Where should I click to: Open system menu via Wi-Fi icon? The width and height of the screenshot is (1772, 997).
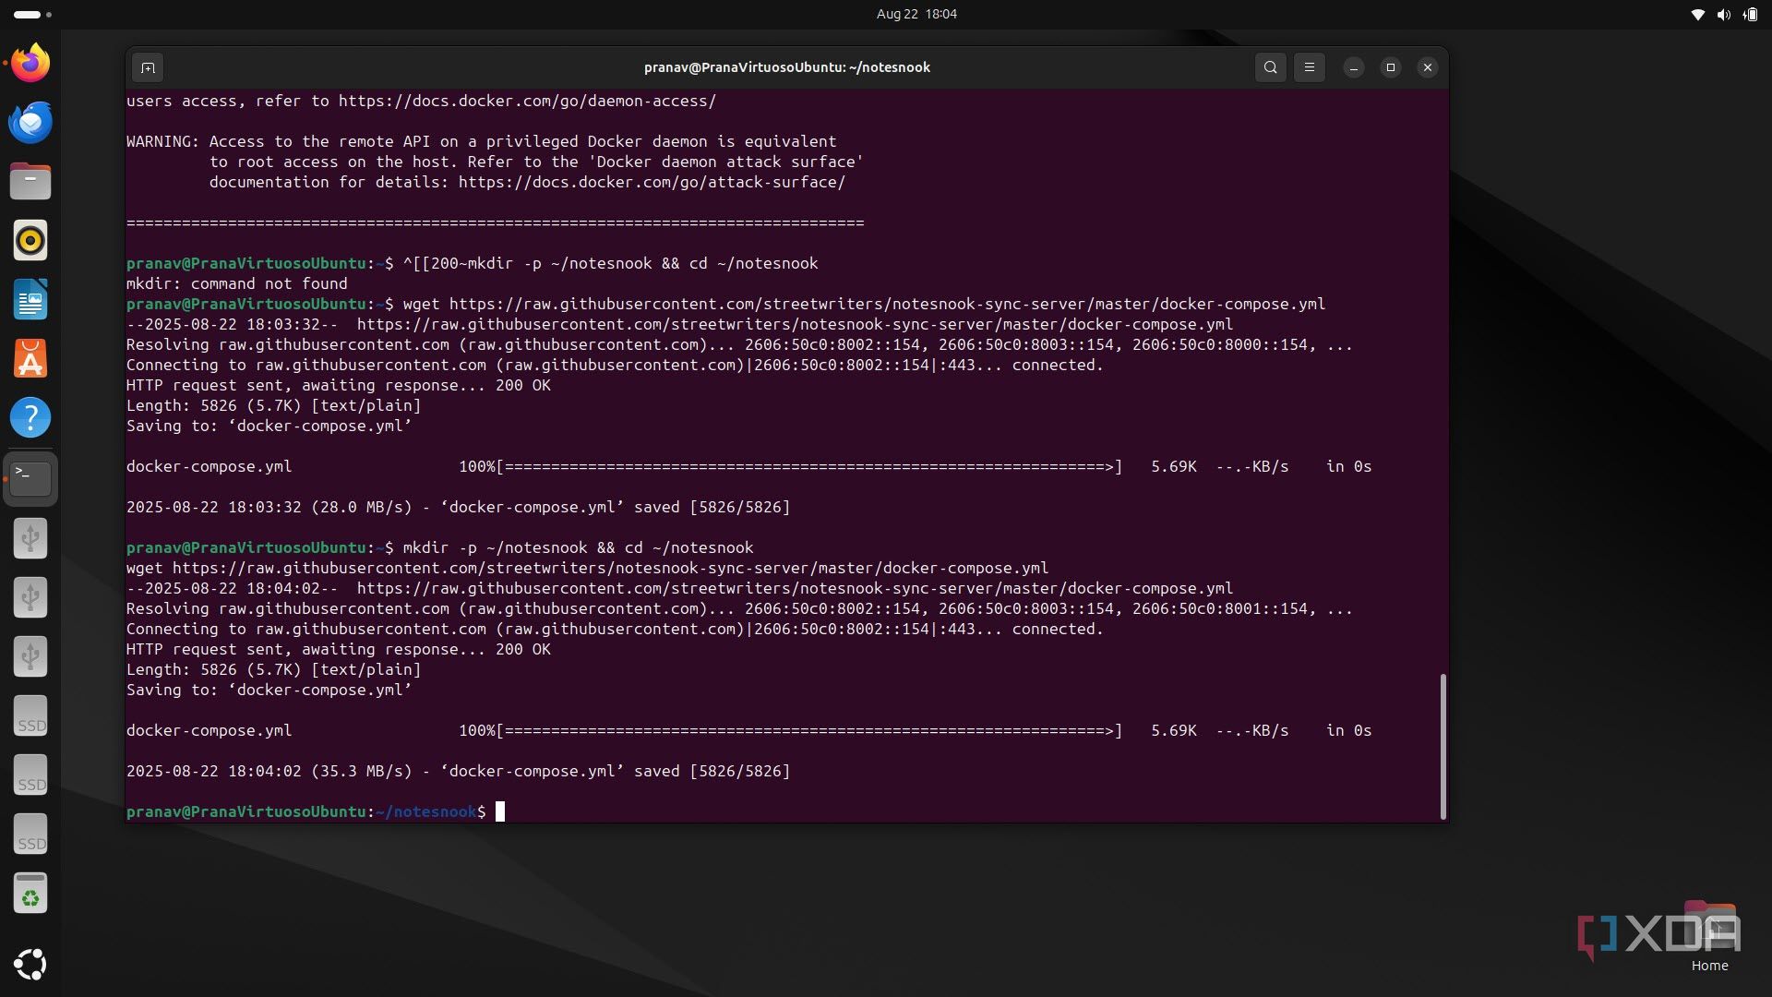pyautogui.click(x=1697, y=14)
